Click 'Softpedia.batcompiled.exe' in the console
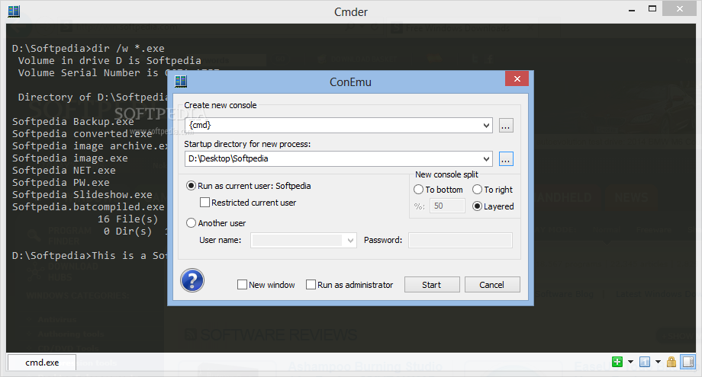702x377 pixels. (x=89, y=207)
